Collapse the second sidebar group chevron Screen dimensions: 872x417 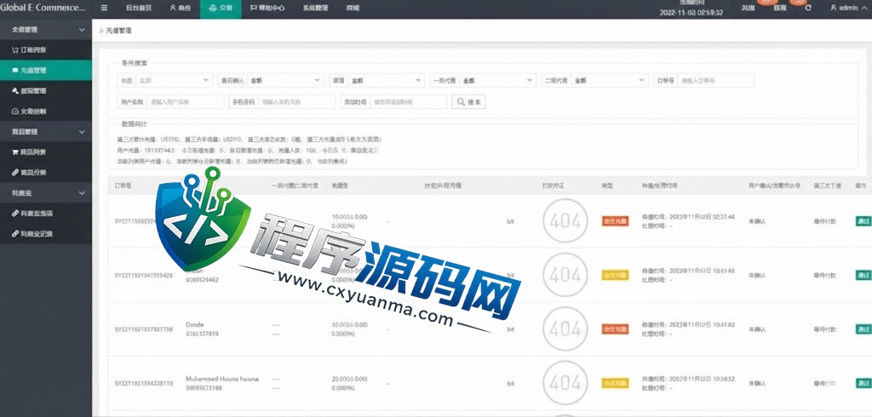(x=82, y=132)
